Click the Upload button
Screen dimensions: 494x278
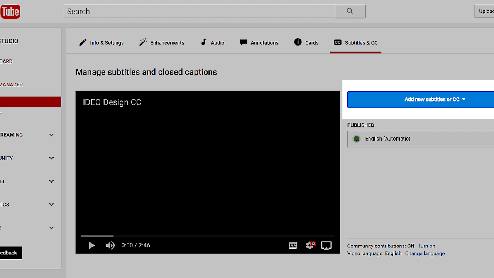(485, 11)
